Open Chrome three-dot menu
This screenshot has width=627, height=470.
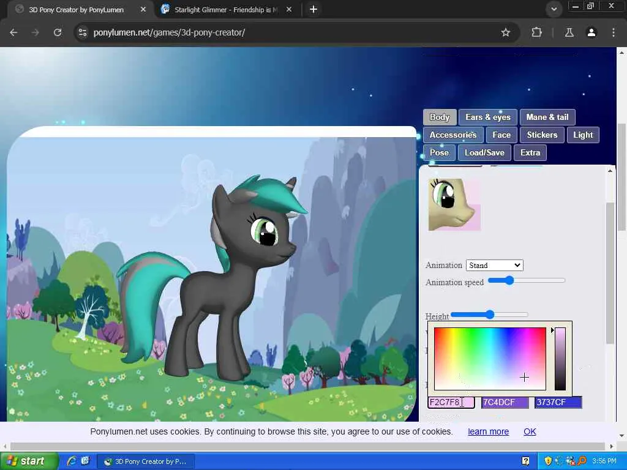click(x=614, y=32)
